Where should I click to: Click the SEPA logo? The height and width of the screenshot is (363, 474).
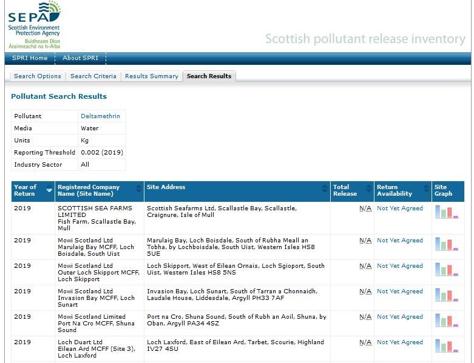coord(34,25)
